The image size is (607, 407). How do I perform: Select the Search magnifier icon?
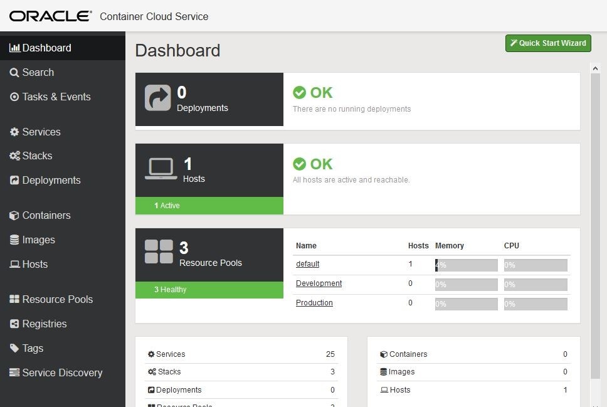14,72
